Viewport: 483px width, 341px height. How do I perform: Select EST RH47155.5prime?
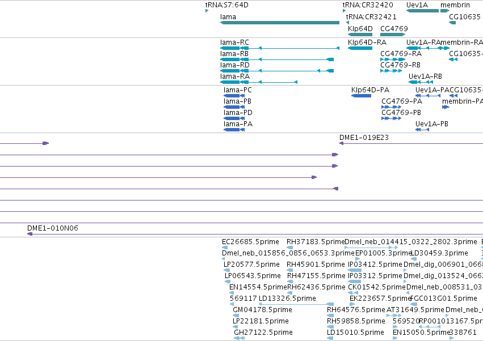[x=290, y=282]
